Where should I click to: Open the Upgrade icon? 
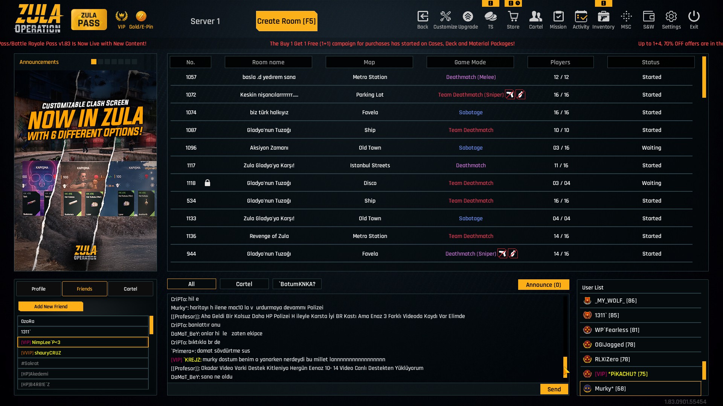468,17
